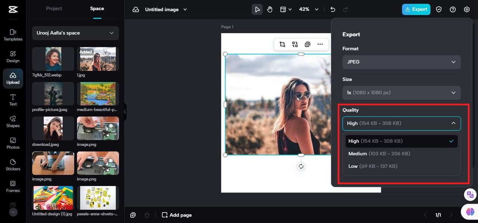The width and height of the screenshot is (478, 223).
Task: Select the 1.jpg thumbnail
Action: (x=98, y=59)
